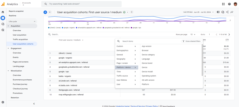The height and width of the screenshot is (107, 239).
Task: Collapse the Monetization group
Action: [8, 71]
